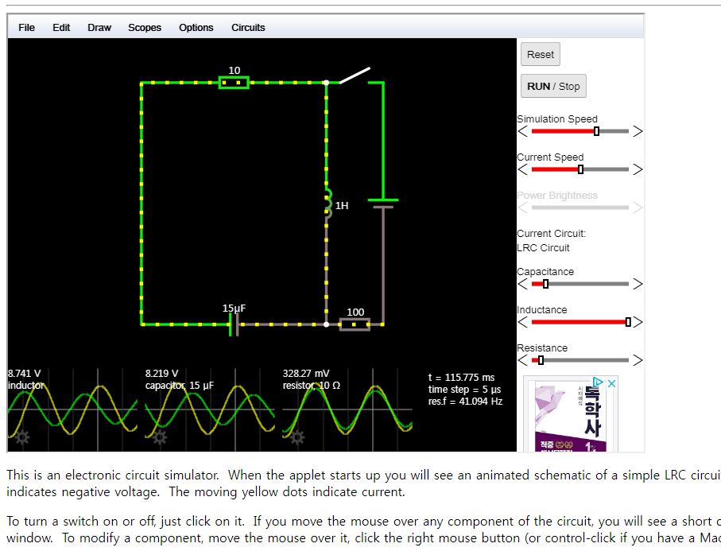Increase Capacitance with right arrow
Image resolution: width=721 pixels, height=555 pixels.
638,284
